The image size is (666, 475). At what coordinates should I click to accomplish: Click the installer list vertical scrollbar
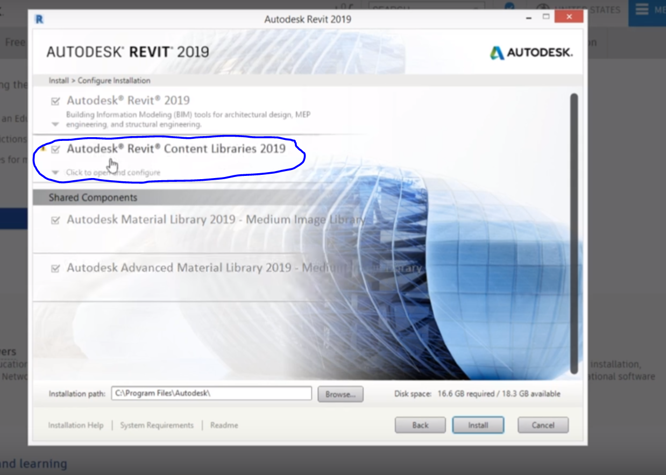574,233
